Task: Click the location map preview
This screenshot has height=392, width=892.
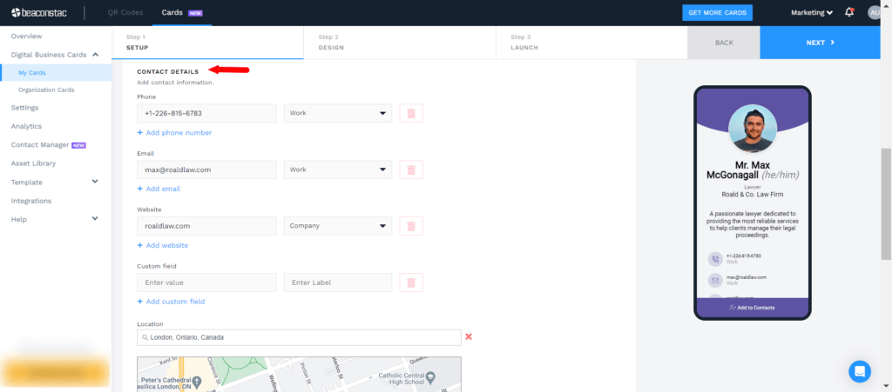Action: click(300, 375)
